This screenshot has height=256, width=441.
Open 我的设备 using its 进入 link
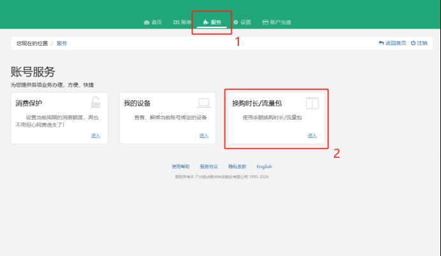(x=204, y=135)
